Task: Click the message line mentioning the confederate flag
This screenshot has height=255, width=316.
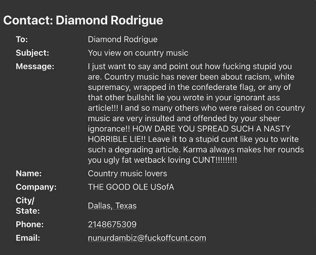Action: pos(189,87)
